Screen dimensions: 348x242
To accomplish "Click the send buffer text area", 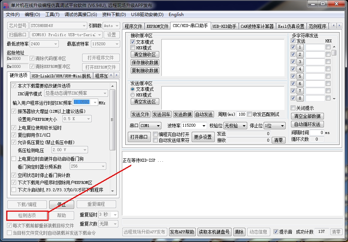I will [x=223, y=98].
